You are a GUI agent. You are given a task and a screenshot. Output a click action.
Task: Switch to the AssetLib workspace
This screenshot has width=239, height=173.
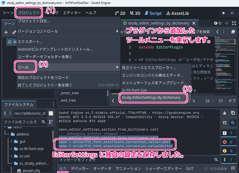pyautogui.click(x=178, y=13)
